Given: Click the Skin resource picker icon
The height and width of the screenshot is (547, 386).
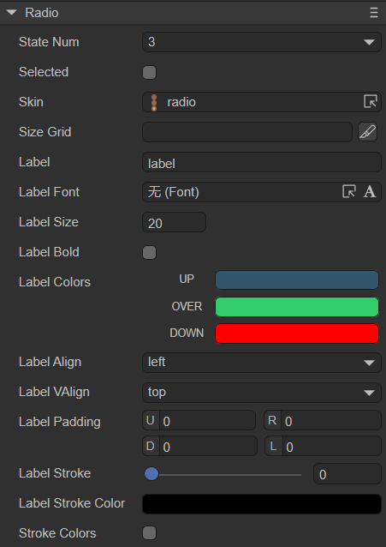Looking at the screenshot, I should click(x=371, y=102).
